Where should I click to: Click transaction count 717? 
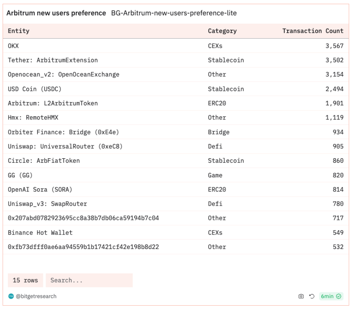338,218
